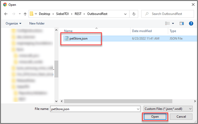The image size is (198, 124).
Task: Click the File name input field
Action: point(95,109)
